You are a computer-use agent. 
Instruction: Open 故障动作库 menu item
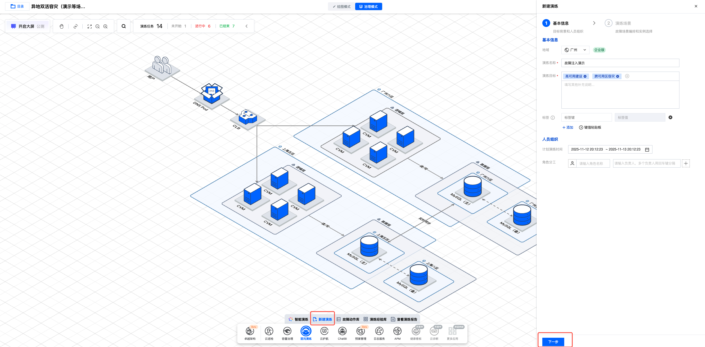348,319
